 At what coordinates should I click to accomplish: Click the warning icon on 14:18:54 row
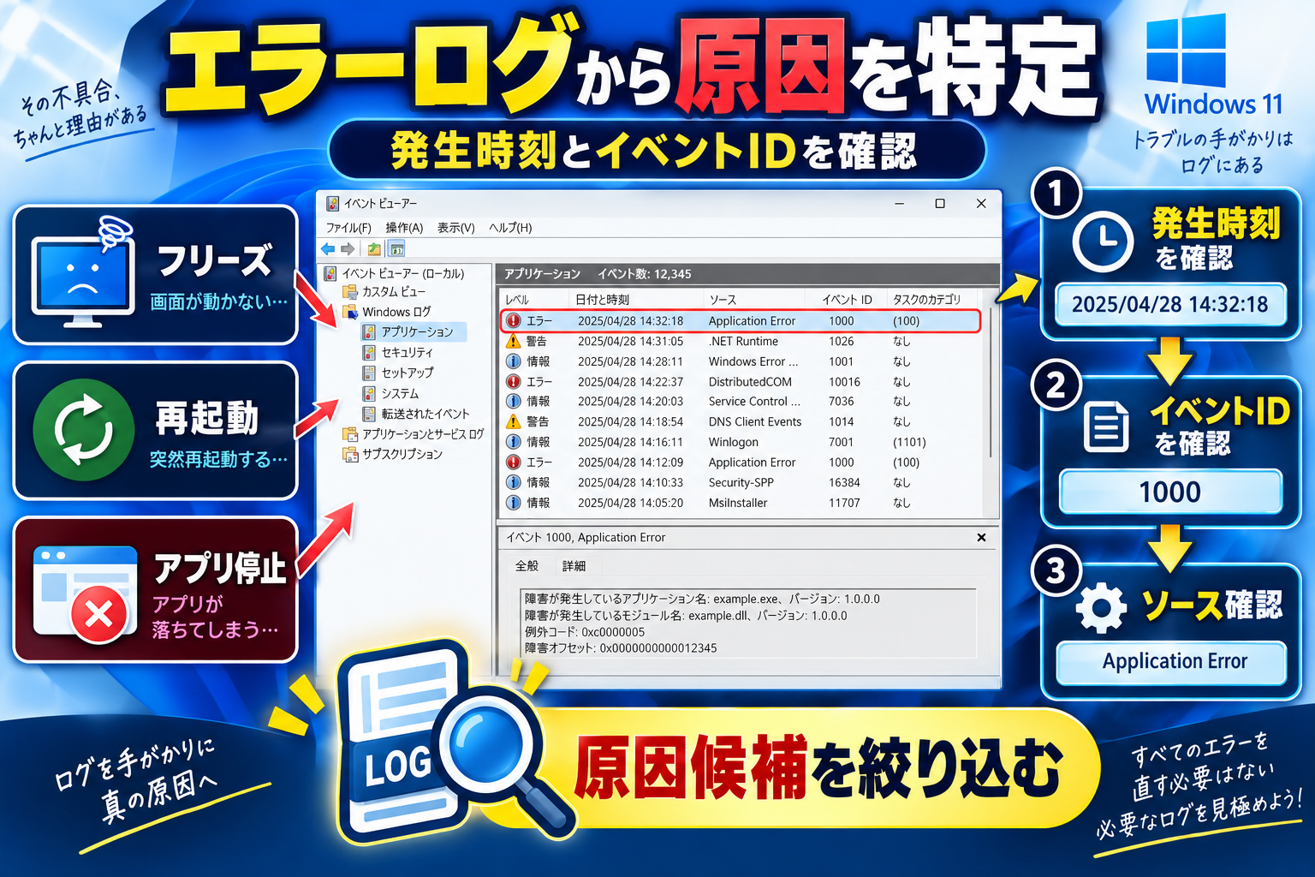[514, 421]
